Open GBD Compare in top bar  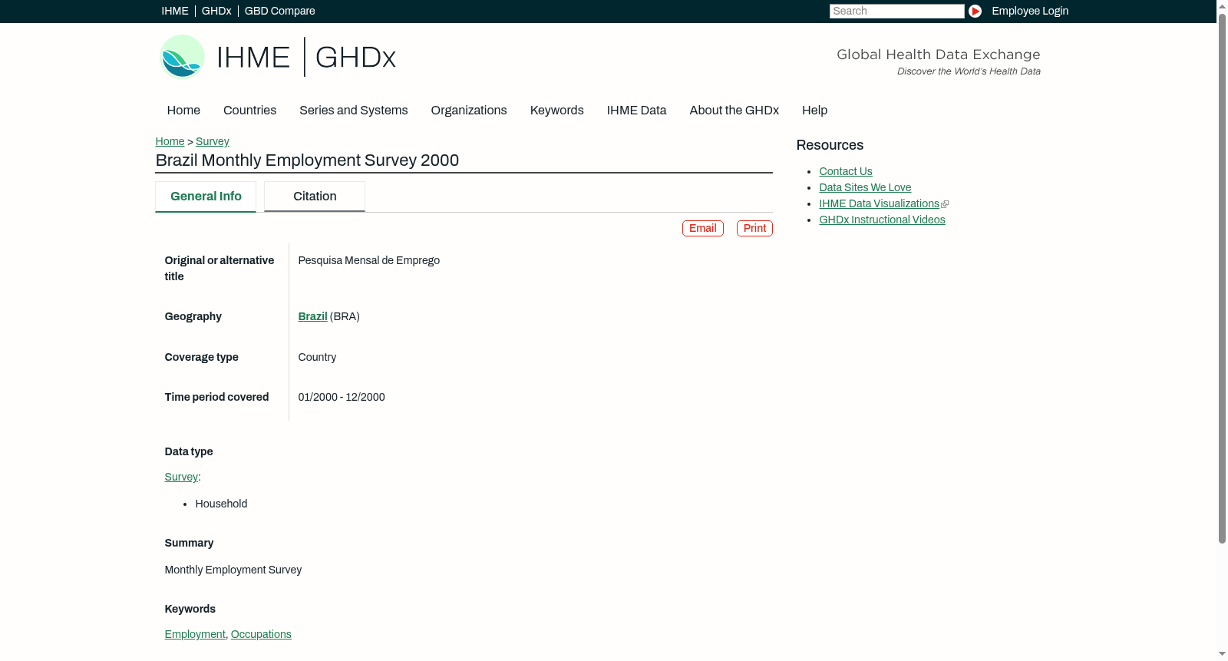[279, 11]
